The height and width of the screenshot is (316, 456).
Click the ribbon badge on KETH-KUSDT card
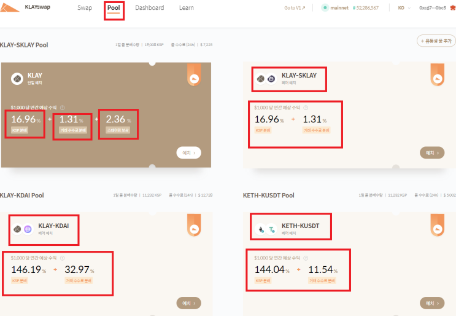pyautogui.click(x=438, y=225)
